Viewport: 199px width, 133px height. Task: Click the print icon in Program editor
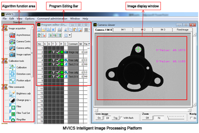[x=59, y=30]
